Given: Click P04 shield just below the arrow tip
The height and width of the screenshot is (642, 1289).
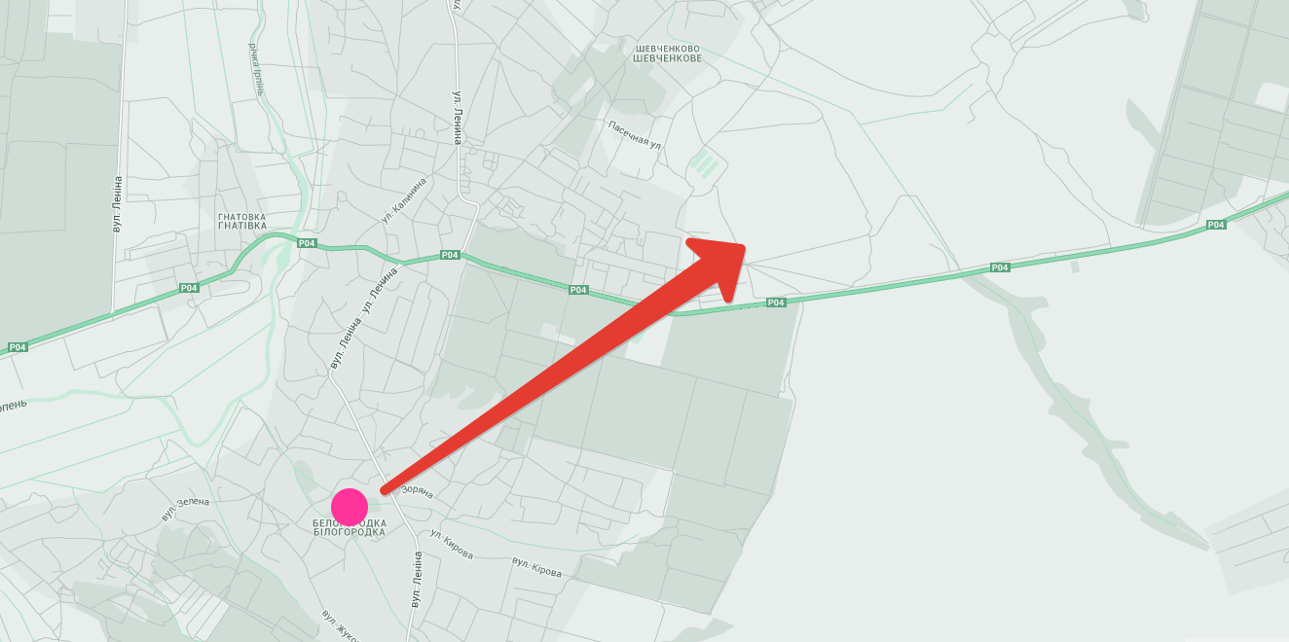Looking at the screenshot, I should click(x=775, y=303).
